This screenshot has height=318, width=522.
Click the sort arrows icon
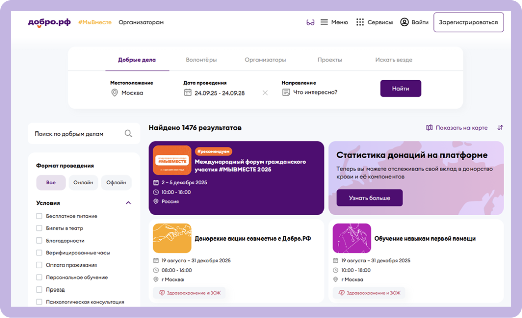click(500, 128)
